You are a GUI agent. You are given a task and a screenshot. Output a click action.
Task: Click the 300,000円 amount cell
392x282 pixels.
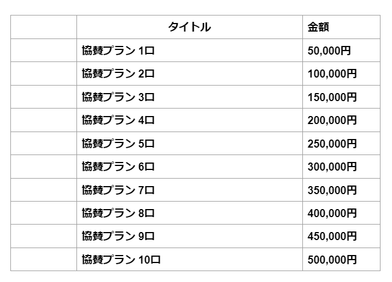(332, 167)
